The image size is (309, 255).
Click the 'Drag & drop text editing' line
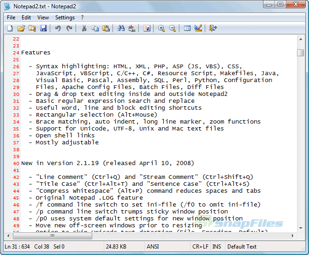click(131, 94)
